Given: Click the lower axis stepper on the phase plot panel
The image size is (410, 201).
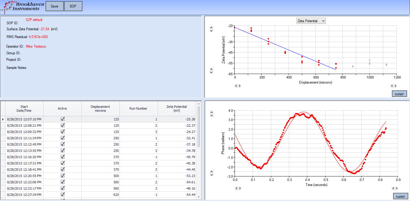Looking at the screenshot, I should point(211,173).
